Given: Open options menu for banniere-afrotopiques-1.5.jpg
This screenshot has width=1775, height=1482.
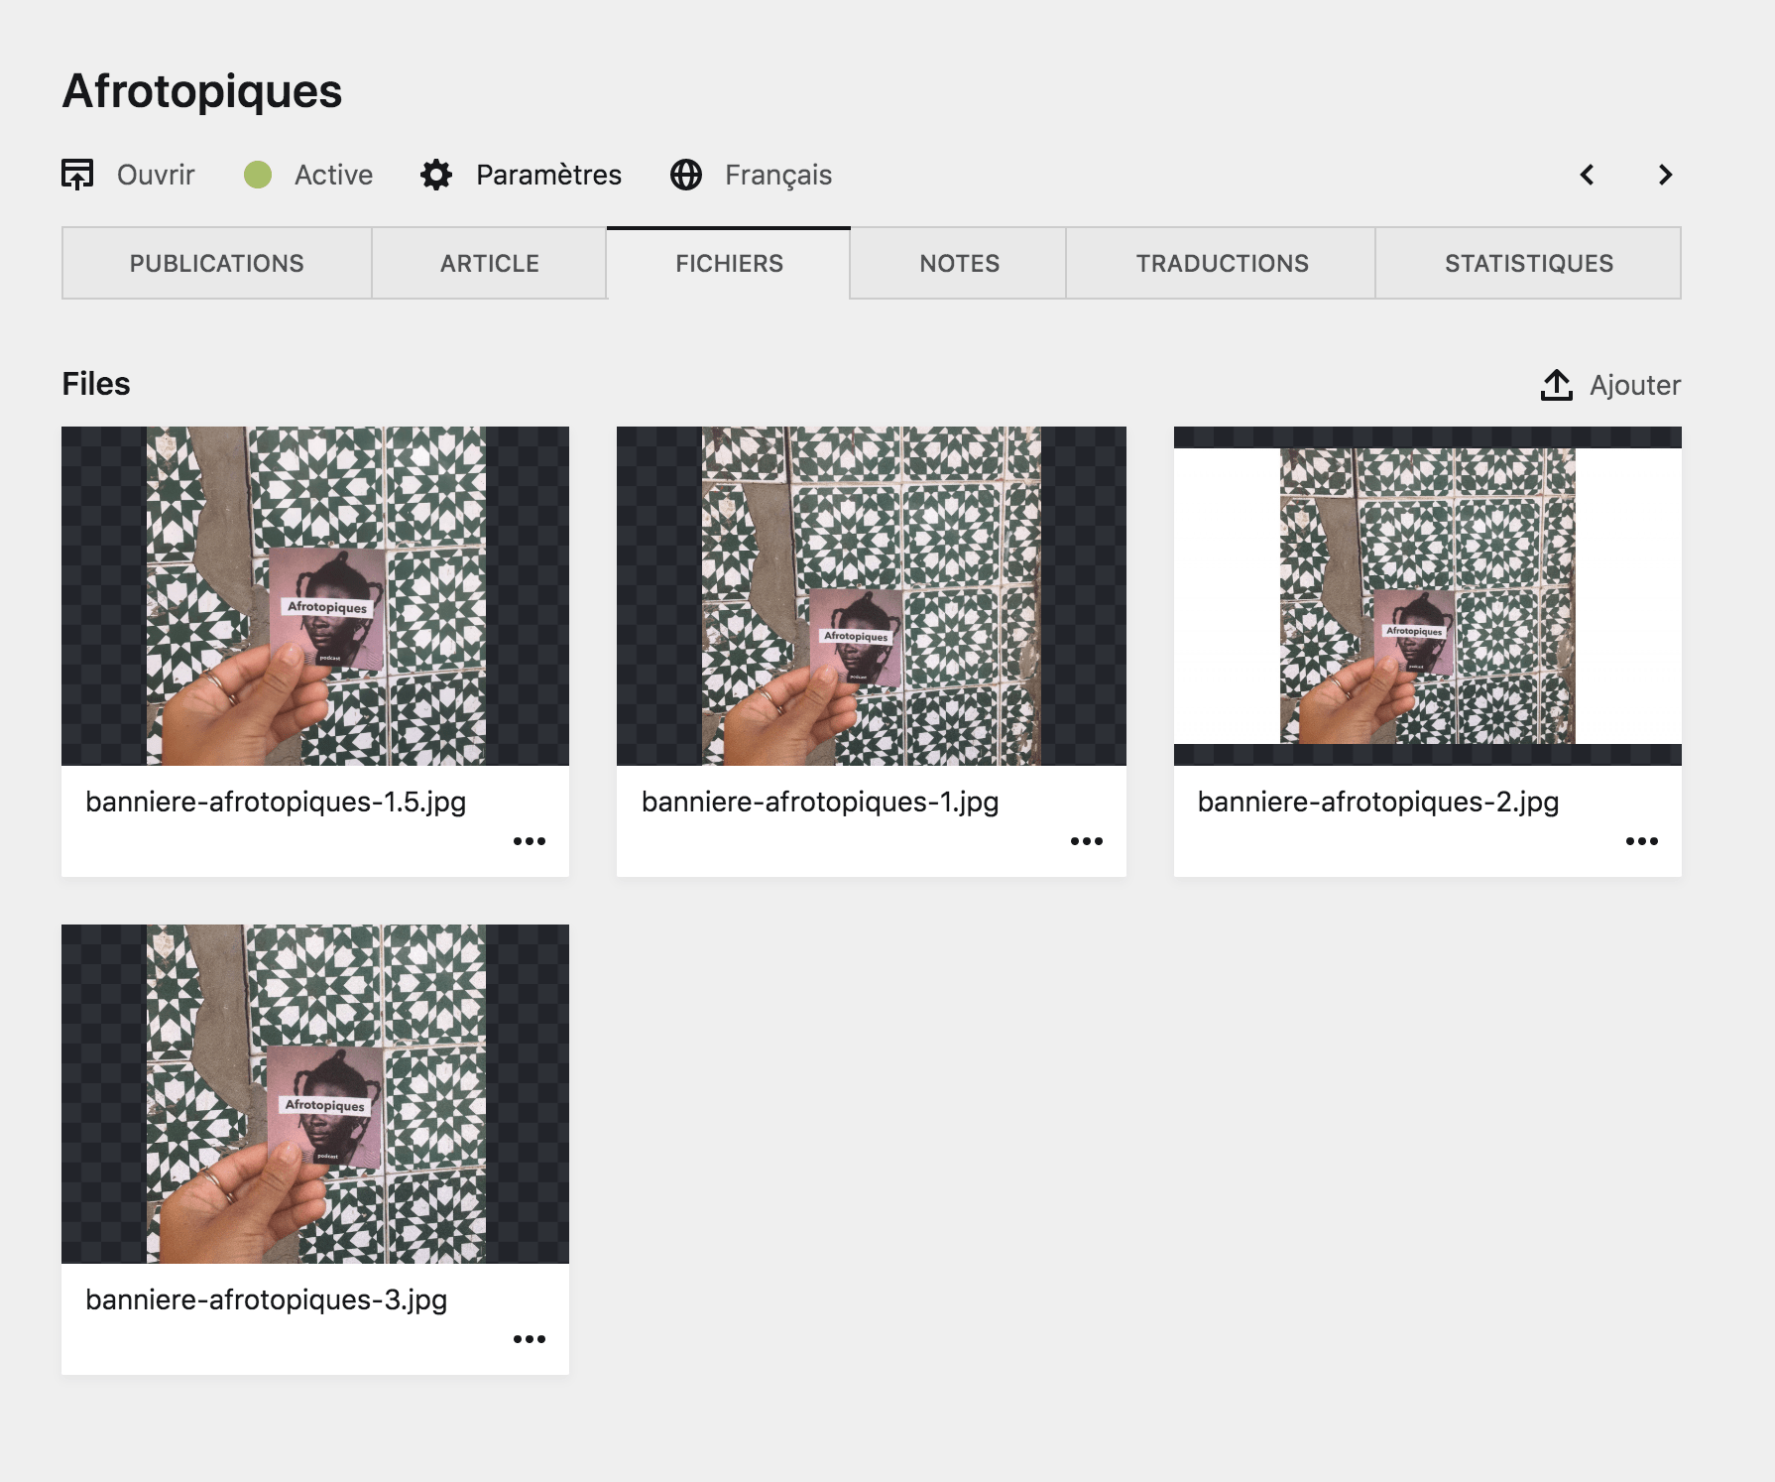Looking at the screenshot, I should [x=530, y=841].
